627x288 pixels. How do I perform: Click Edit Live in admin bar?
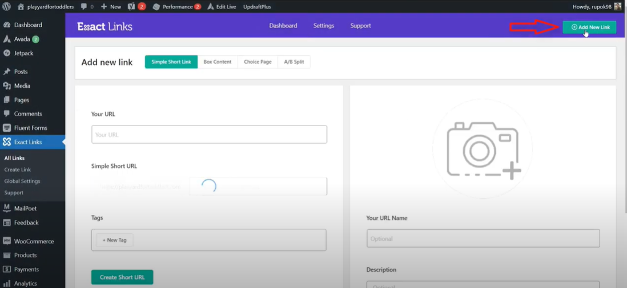point(222,6)
